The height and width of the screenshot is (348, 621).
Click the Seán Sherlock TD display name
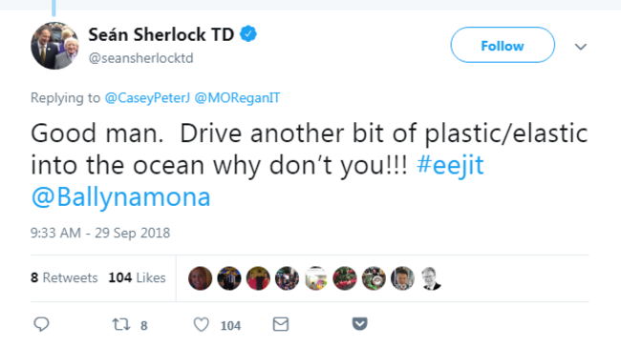point(161,34)
